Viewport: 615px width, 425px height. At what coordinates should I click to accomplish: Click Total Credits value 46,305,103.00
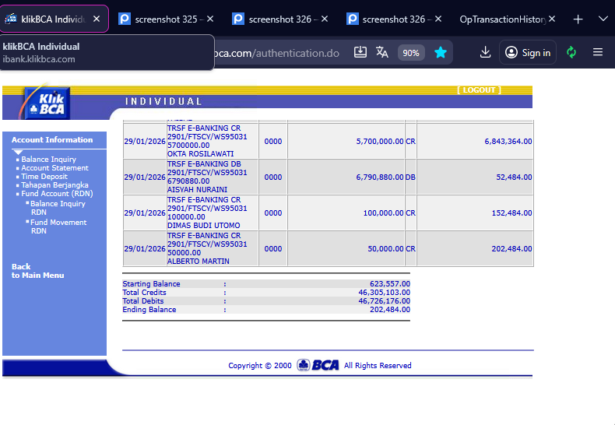coord(385,292)
